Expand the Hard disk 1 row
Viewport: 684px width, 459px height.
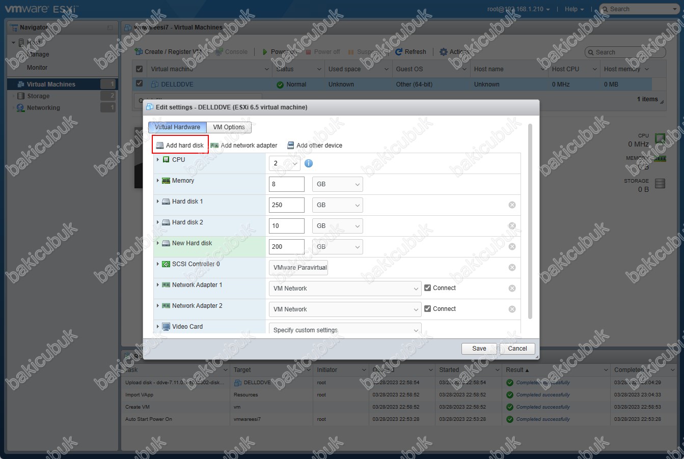tap(158, 201)
